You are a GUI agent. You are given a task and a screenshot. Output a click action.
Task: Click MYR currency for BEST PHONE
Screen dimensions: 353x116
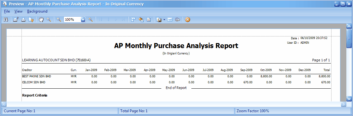74,76
